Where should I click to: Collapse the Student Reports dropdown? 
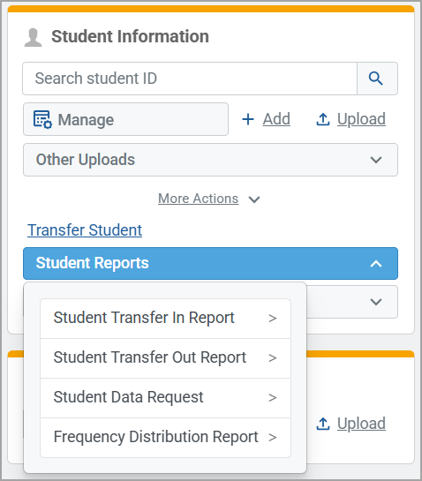(210, 264)
